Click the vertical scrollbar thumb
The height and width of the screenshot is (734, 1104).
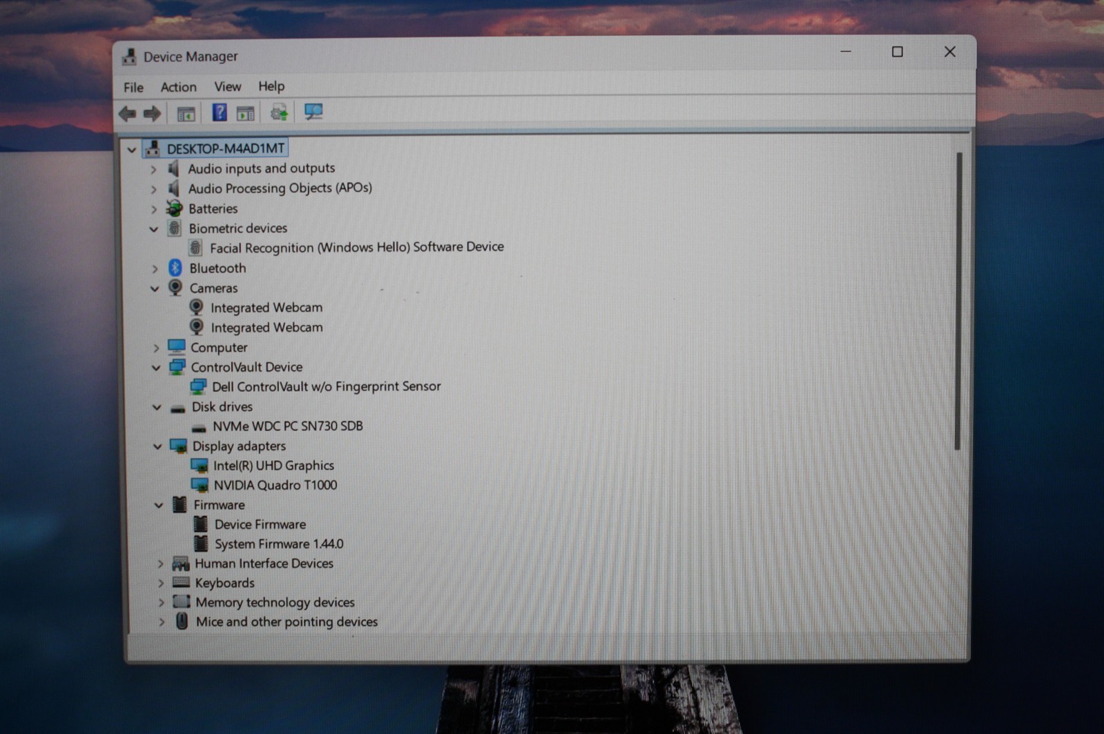(x=958, y=301)
